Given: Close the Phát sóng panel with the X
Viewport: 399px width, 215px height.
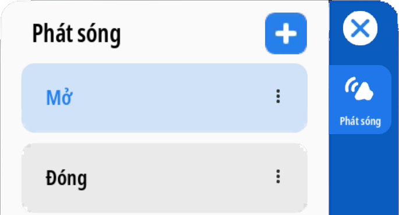Looking at the screenshot, I should (x=360, y=28).
